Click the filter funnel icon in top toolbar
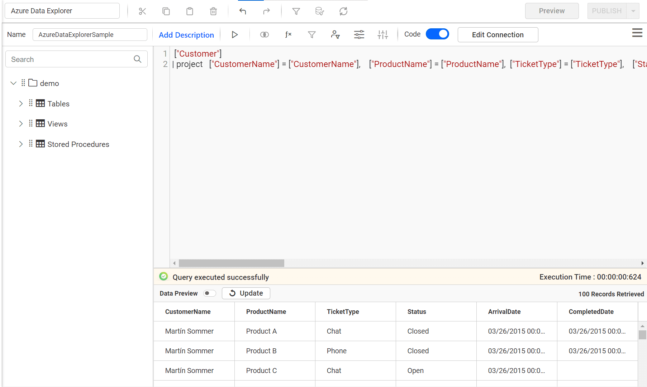 (296, 11)
